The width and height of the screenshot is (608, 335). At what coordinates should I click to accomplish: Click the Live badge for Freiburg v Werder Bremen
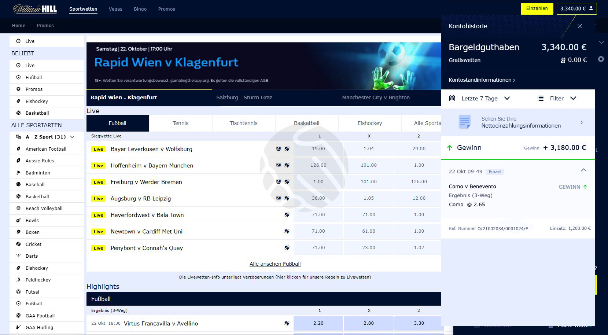99,182
